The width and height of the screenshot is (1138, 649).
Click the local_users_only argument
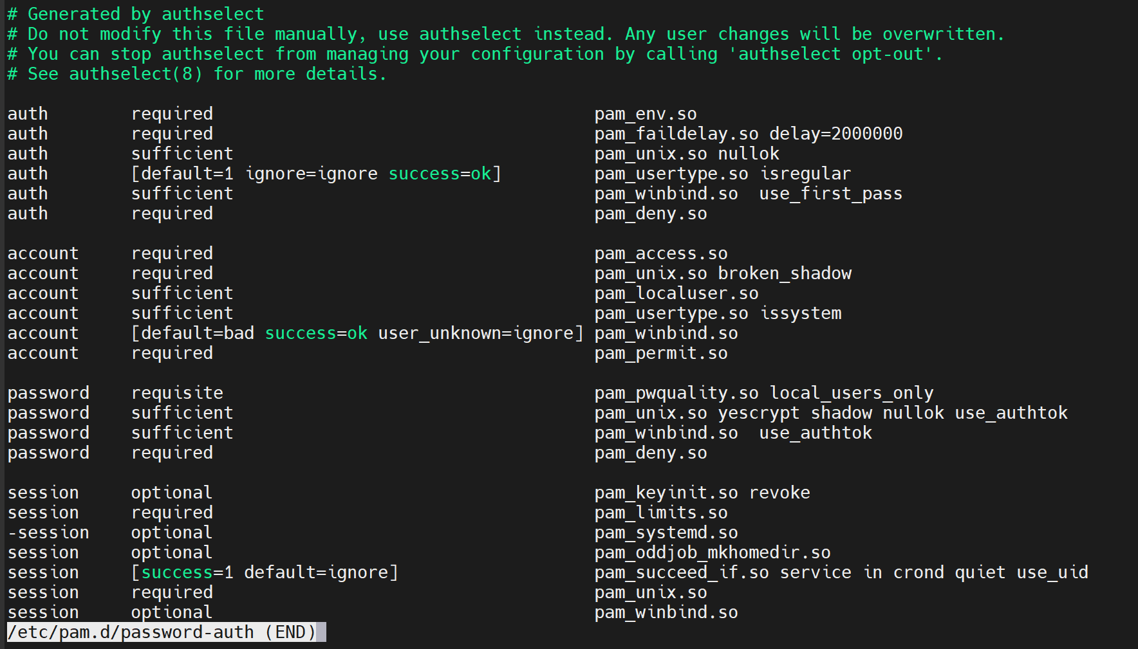[x=851, y=393]
